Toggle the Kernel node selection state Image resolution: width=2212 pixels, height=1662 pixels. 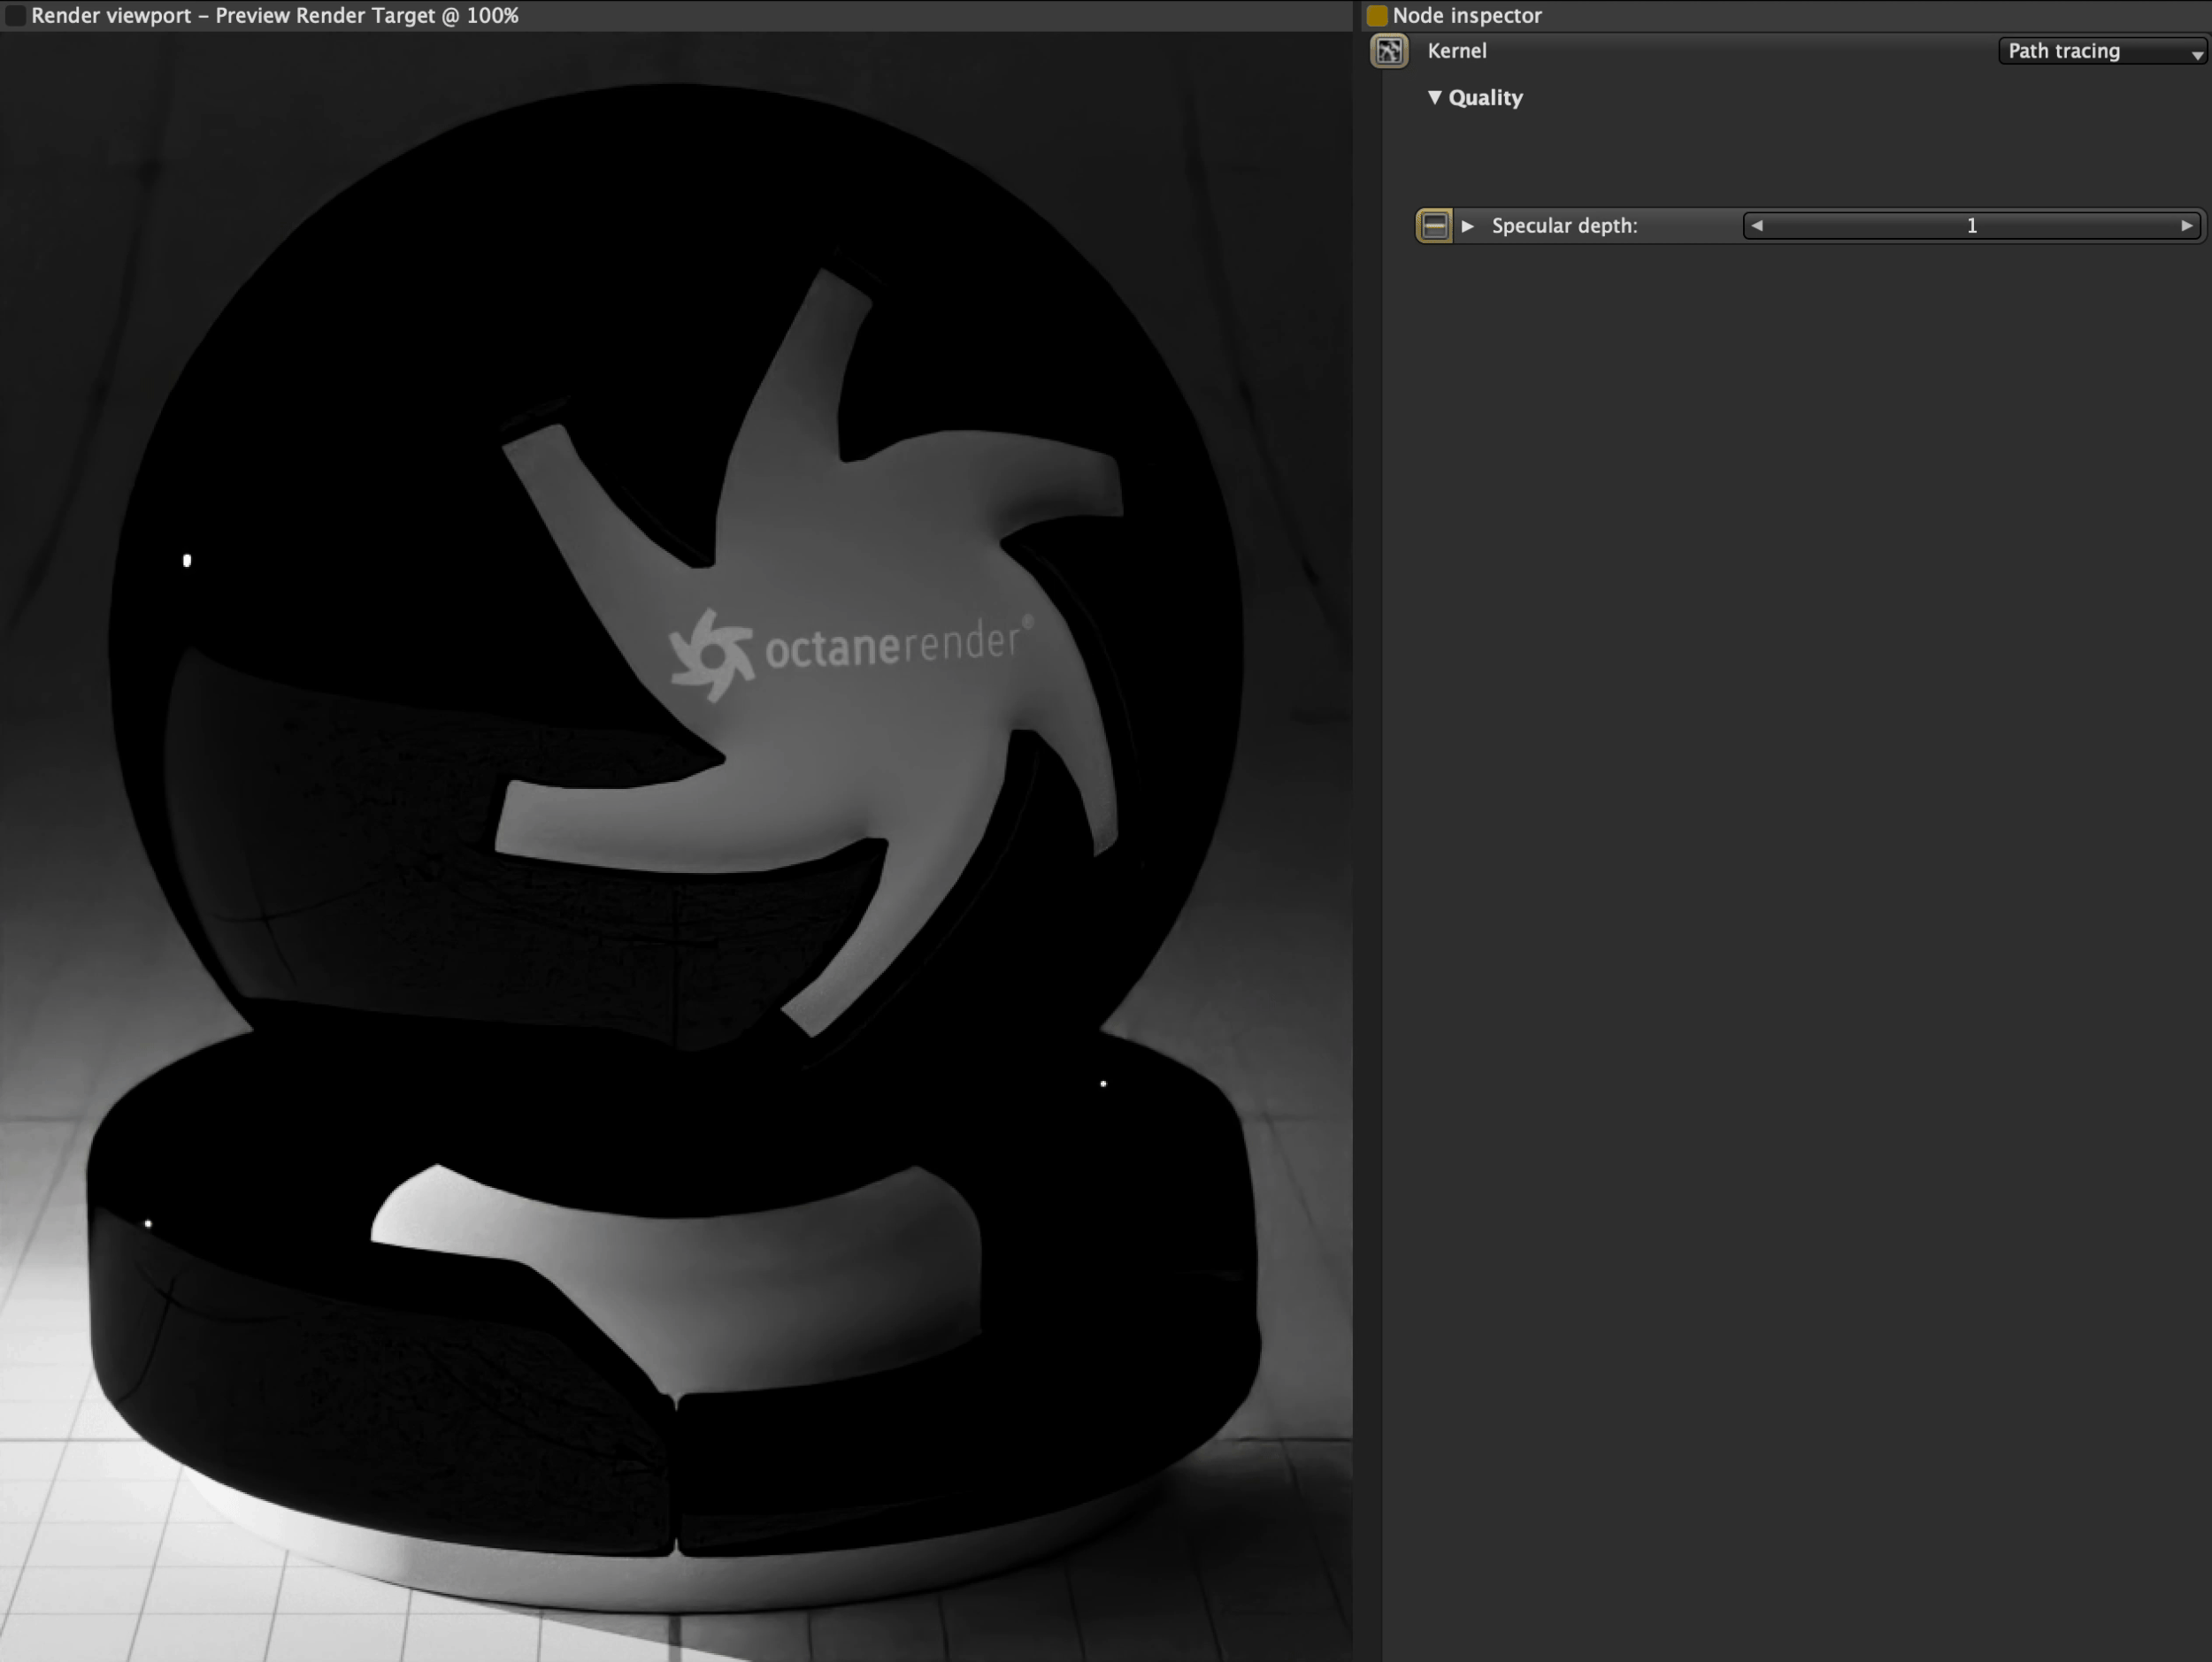tap(1389, 51)
